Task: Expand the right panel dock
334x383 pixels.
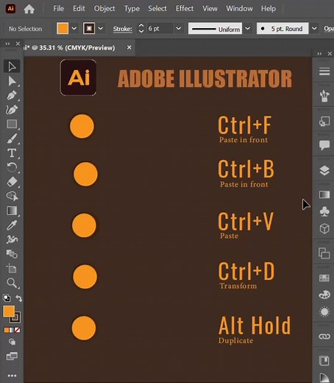Action: point(319,54)
